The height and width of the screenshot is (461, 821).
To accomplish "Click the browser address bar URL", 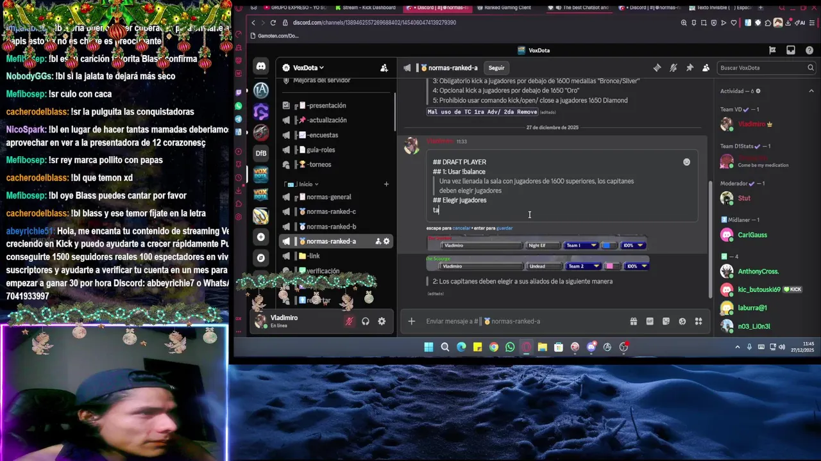I will click(375, 22).
